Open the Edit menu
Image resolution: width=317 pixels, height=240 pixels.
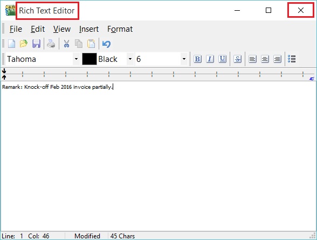pos(38,29)
